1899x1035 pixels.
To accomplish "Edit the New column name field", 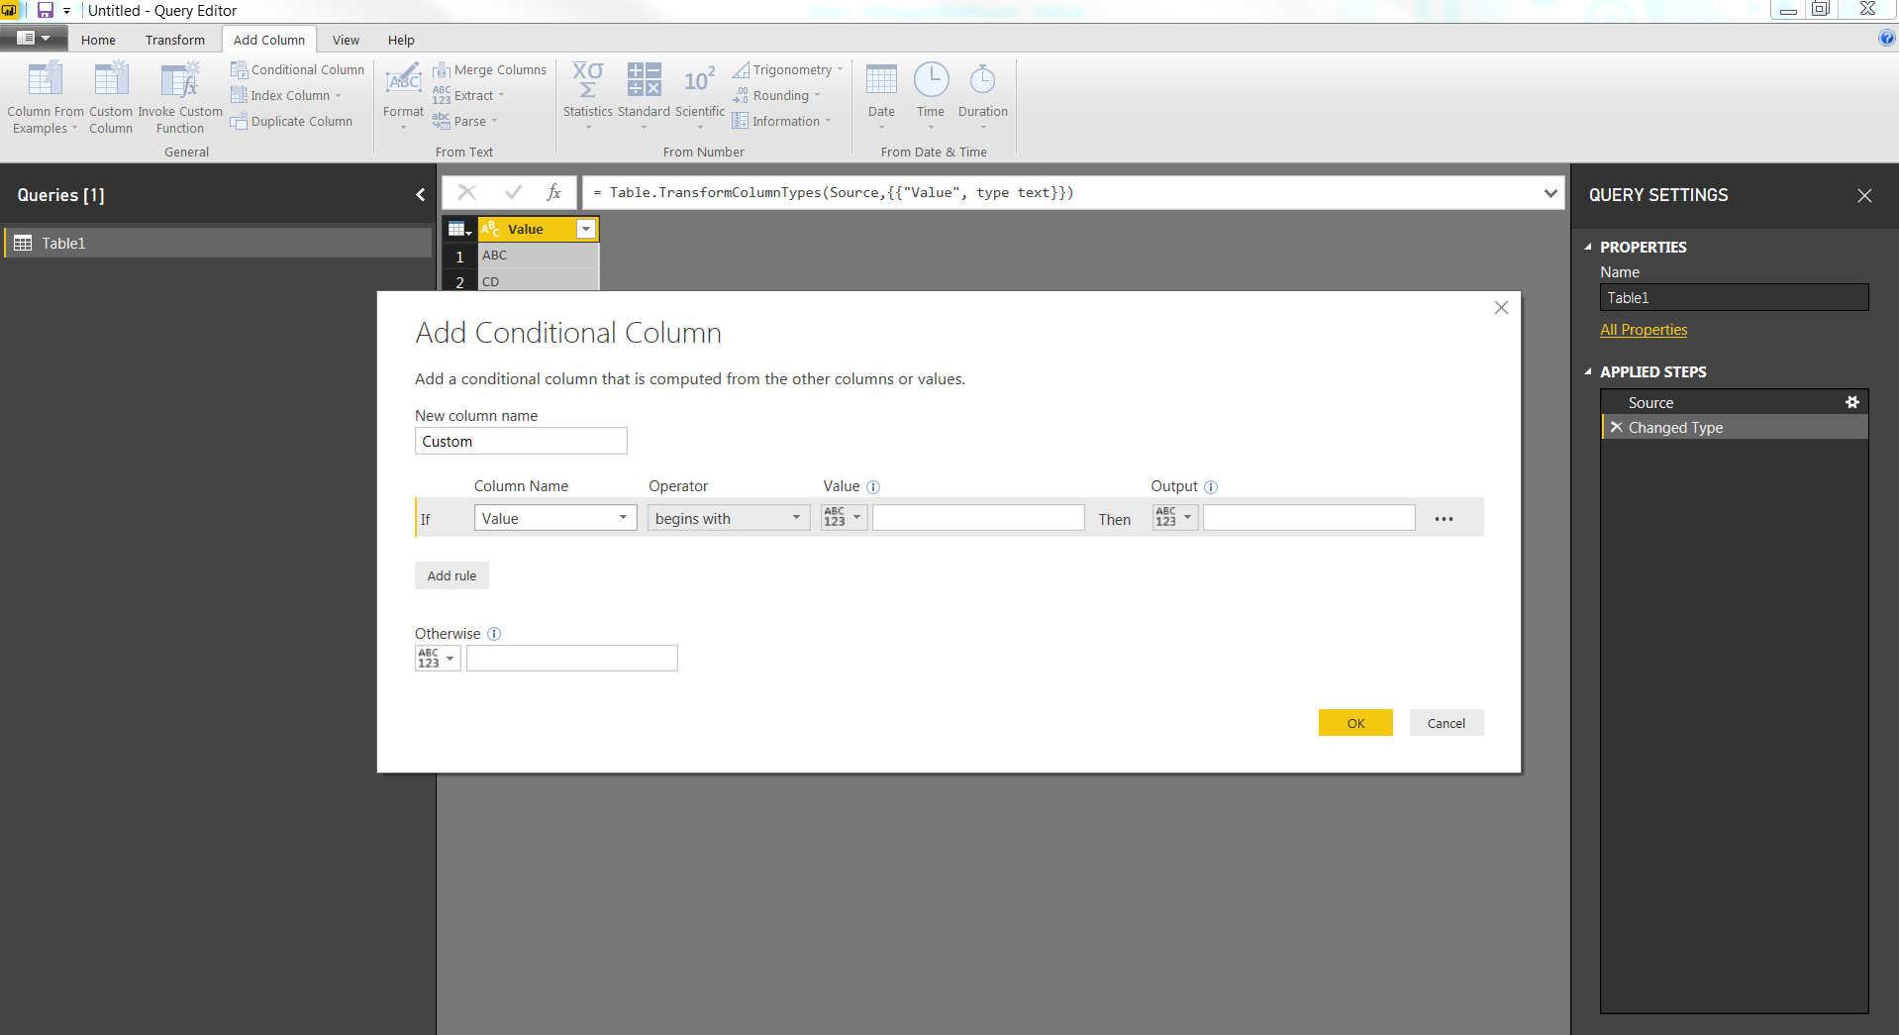I will (521, 441).
